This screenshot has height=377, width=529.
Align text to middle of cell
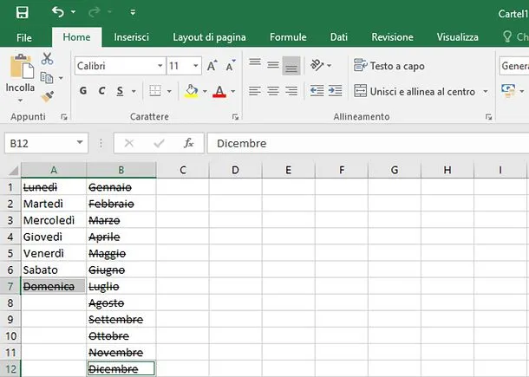[x=273, y=65]
